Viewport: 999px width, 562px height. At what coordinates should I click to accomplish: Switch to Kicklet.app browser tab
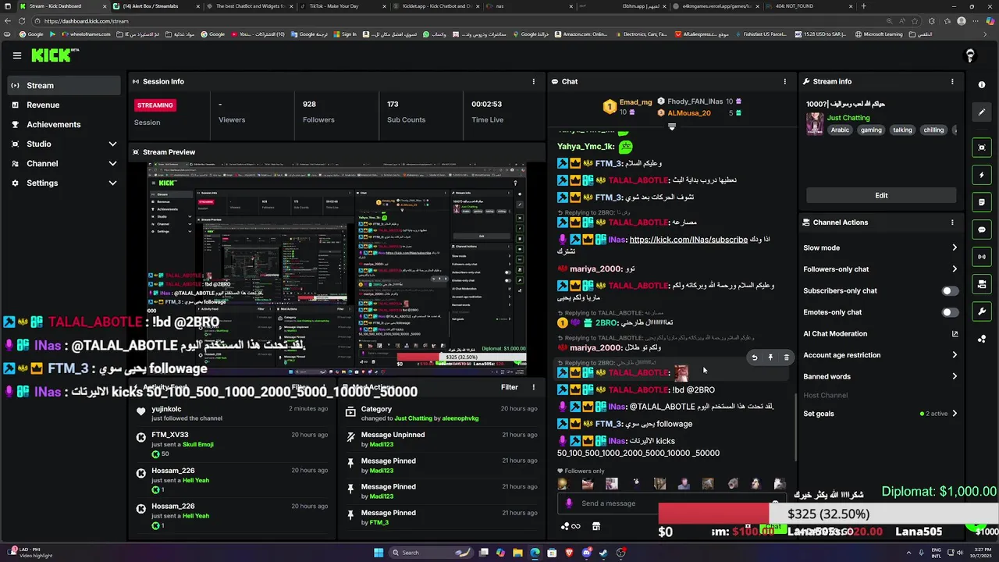[x=436, y=6]
